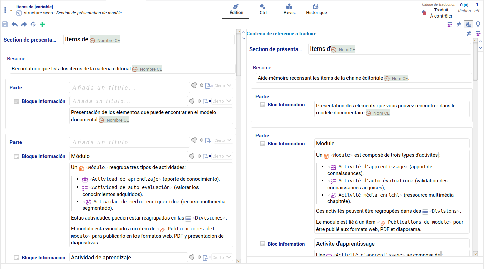Open the Cierto dropdown in first Parte row

(223, 86)
